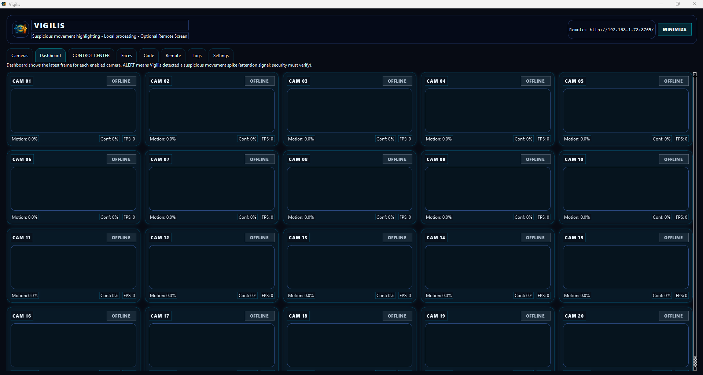This screenshot has height=375, width=703.
Task: Toggle the OFFLINE badge on CAM 20
Action: pyautogui.click(x=673, y=315)
